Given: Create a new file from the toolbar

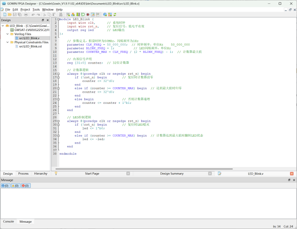Looking at the screenshot, I should pos(5,14).
